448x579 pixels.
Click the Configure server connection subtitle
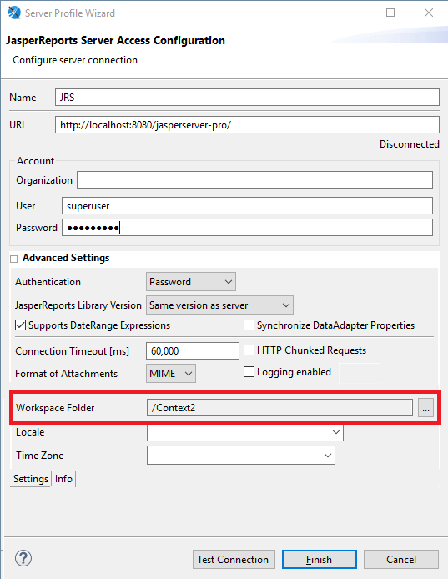(75, 60)
